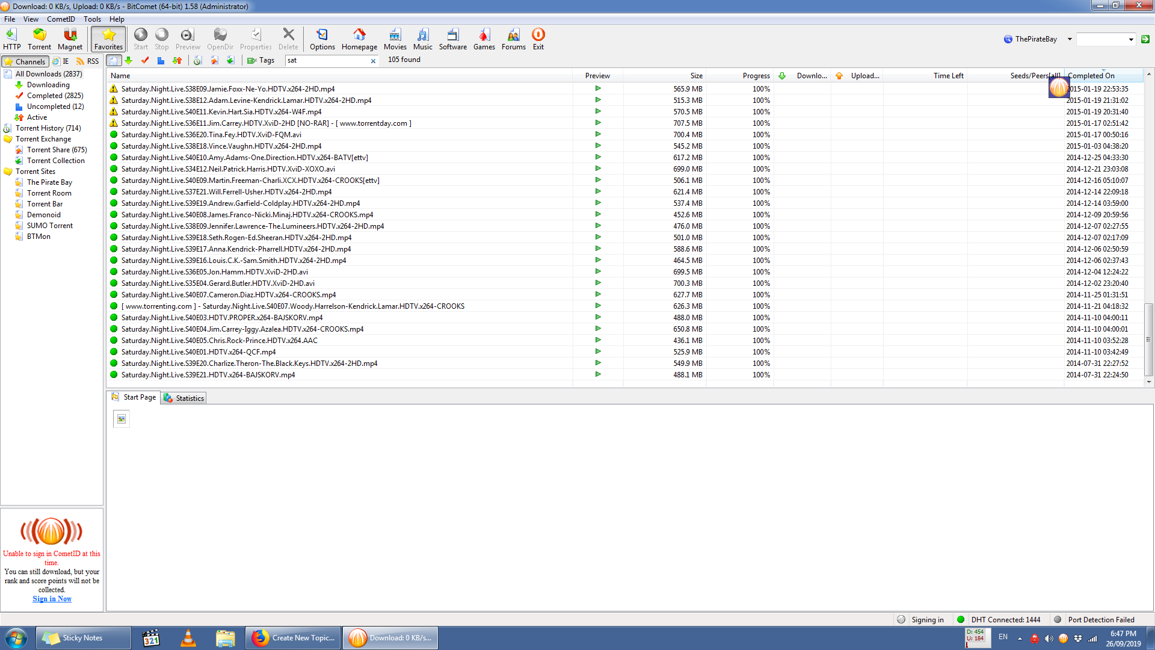Toggle the all-tasks filter button
Screen dimensions: 1155x650
pyautogui.click(x=114, y=60)
